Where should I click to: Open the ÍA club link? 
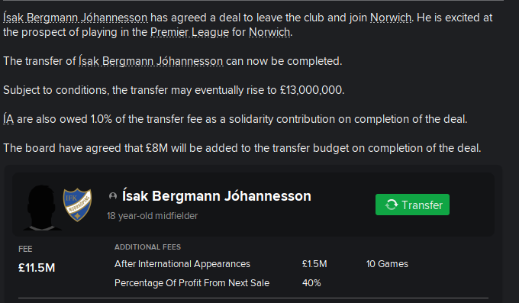8,119
